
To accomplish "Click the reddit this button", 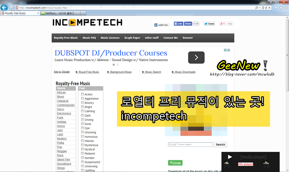I will [161, 25].
